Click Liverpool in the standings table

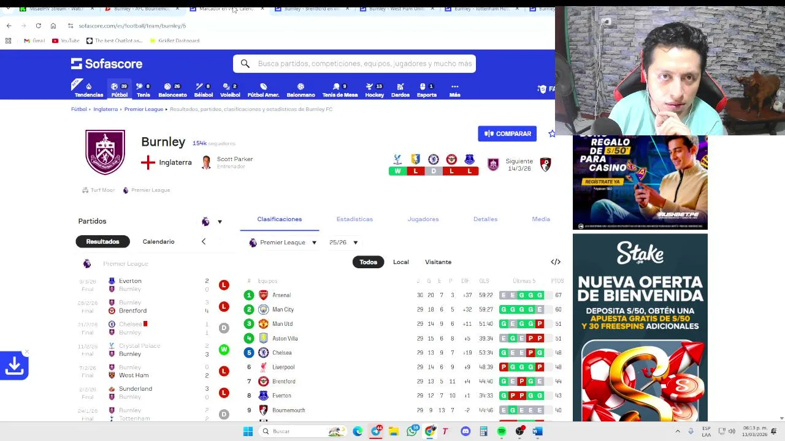(x=283, y=367)
